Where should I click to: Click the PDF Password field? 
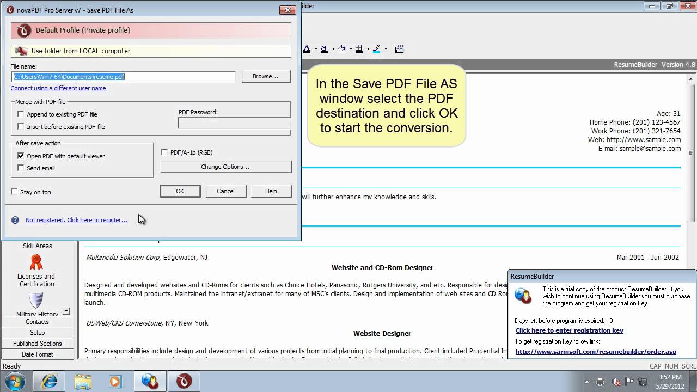pyautogui.click(x=234, y=124)
